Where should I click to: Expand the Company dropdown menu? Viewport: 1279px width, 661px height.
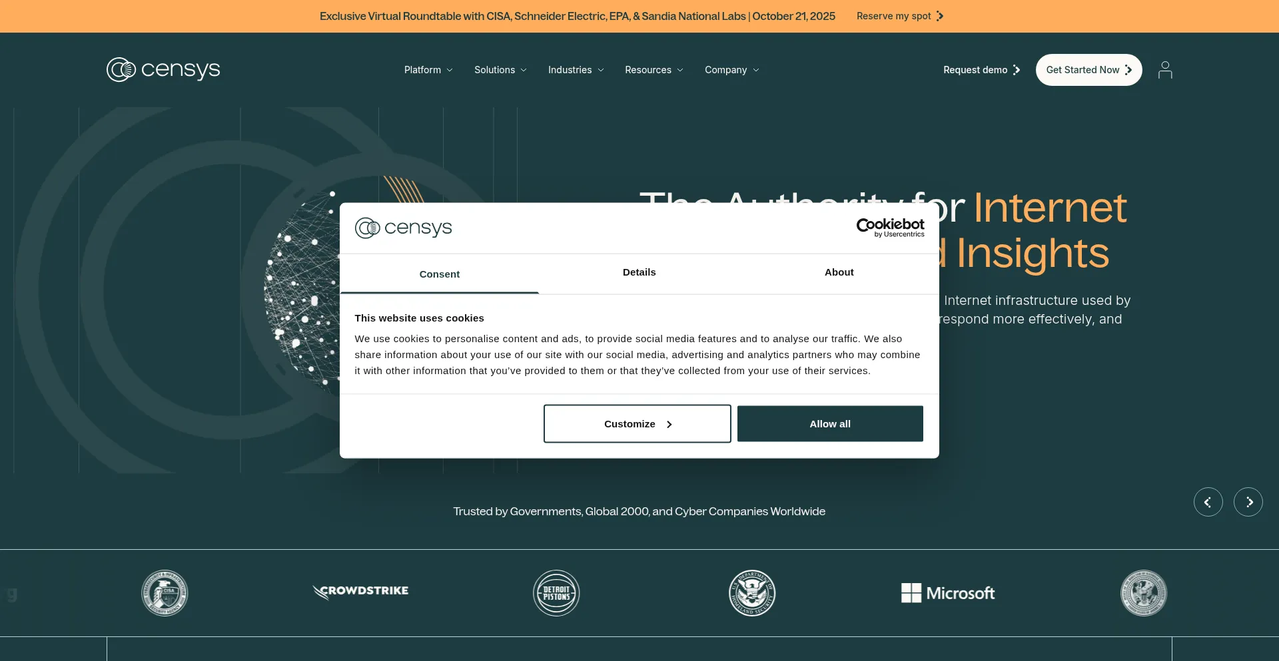pyautogui.click(x=732, y=70)
